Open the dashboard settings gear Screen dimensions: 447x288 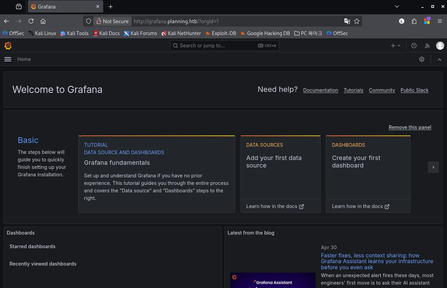[x=422, y=59]
